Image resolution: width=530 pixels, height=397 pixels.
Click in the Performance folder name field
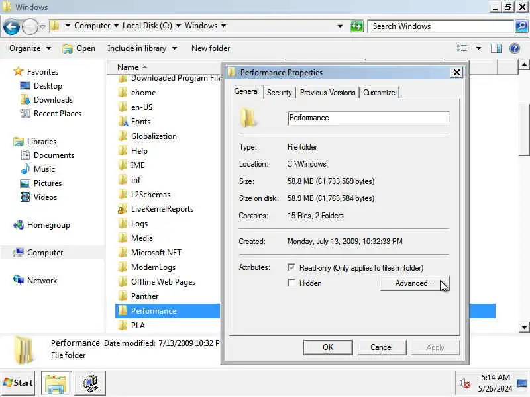point(368,118)
